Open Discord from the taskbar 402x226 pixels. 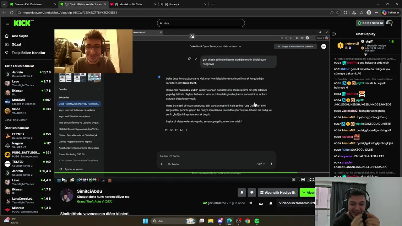(x=220, y=221)
